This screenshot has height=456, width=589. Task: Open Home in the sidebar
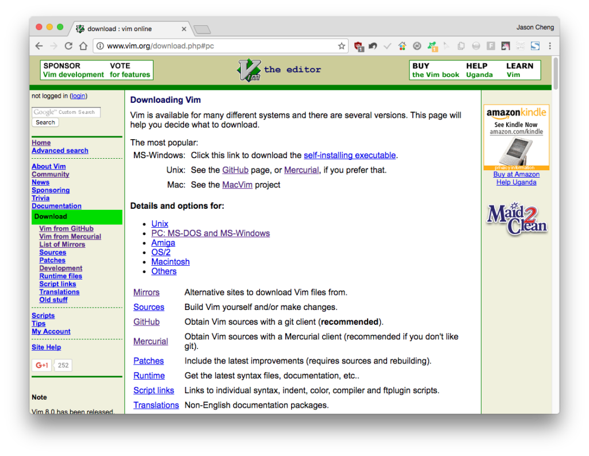41,143
